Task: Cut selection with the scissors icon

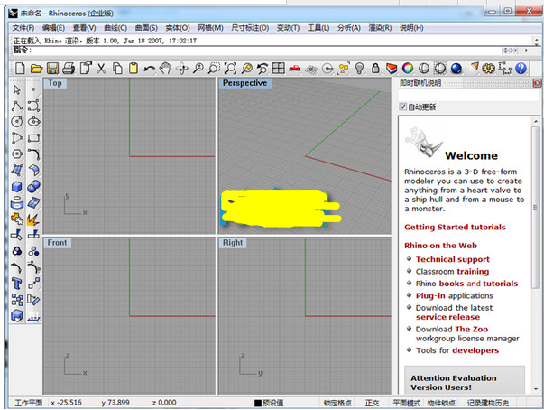Action: click(x=101, y=68)
